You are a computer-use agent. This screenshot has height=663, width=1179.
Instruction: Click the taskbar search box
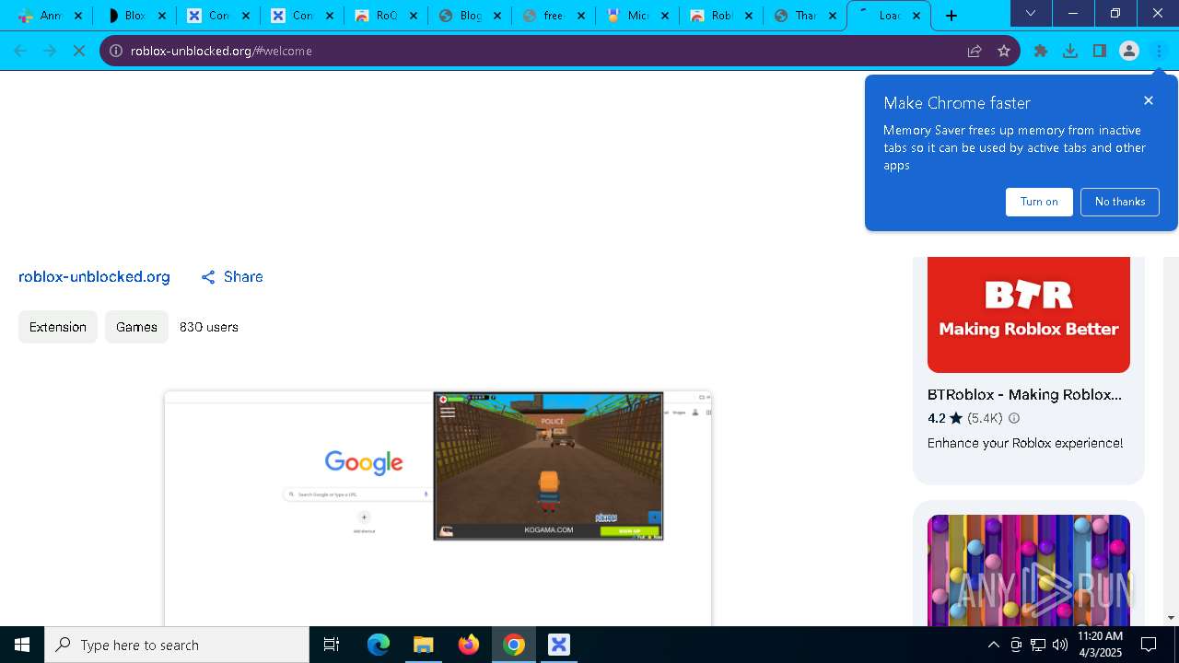tap(177, 645)
